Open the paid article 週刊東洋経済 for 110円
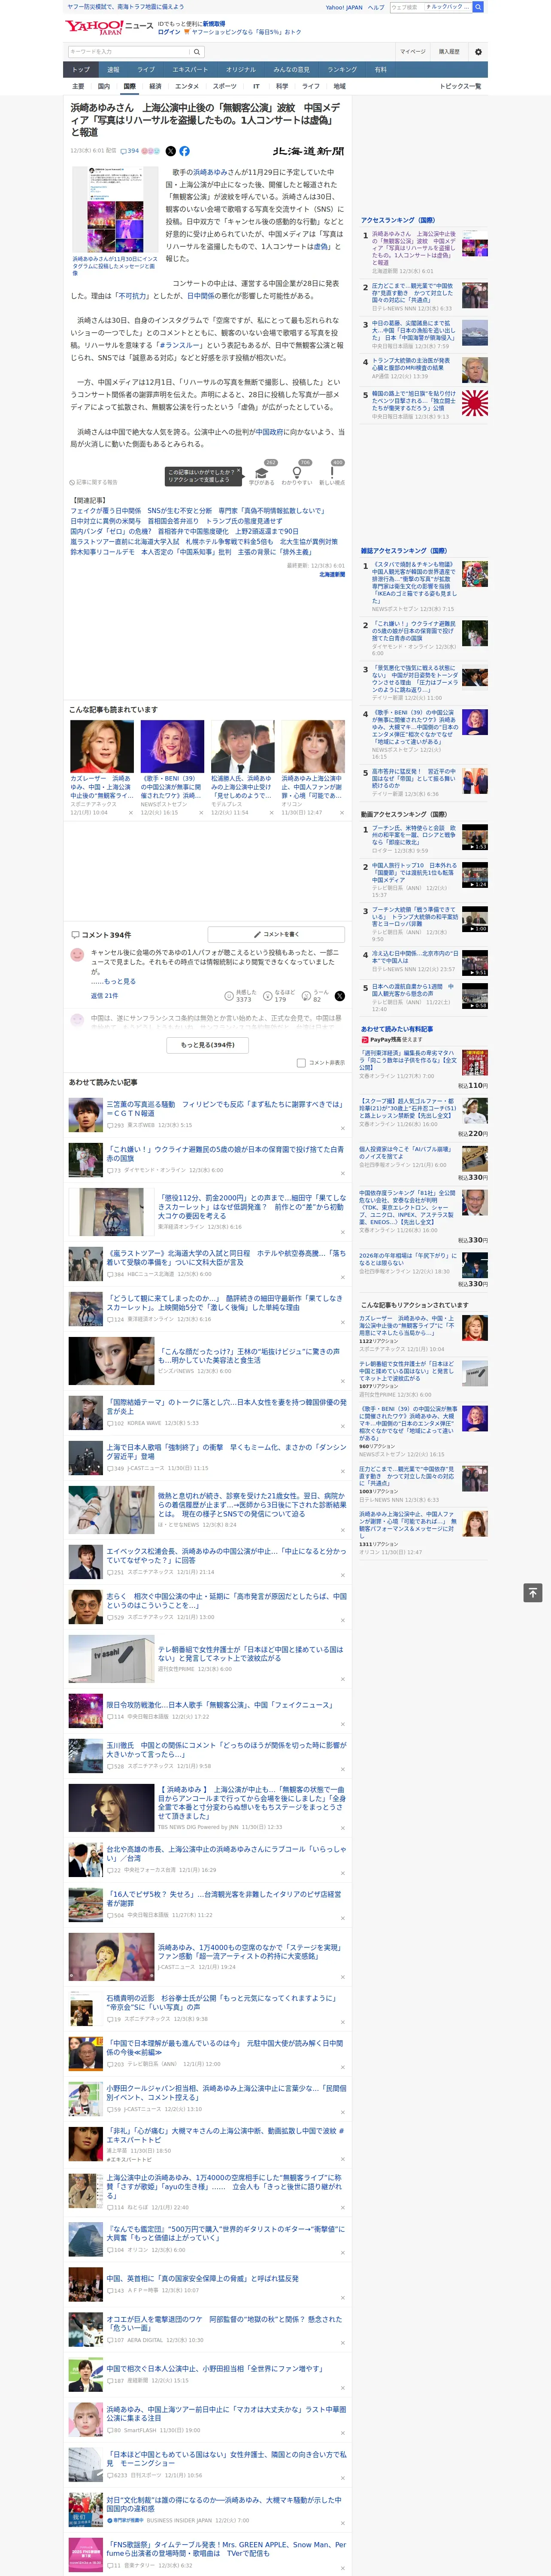The image size is (551, 2576). pos(408,1060)
